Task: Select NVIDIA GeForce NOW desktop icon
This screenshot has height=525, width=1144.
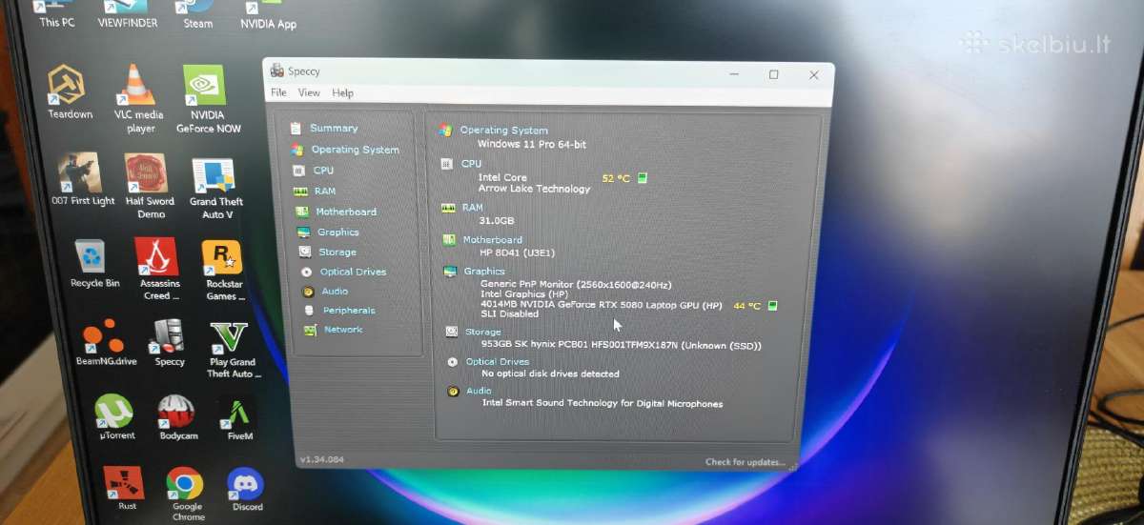Action: 208,100
